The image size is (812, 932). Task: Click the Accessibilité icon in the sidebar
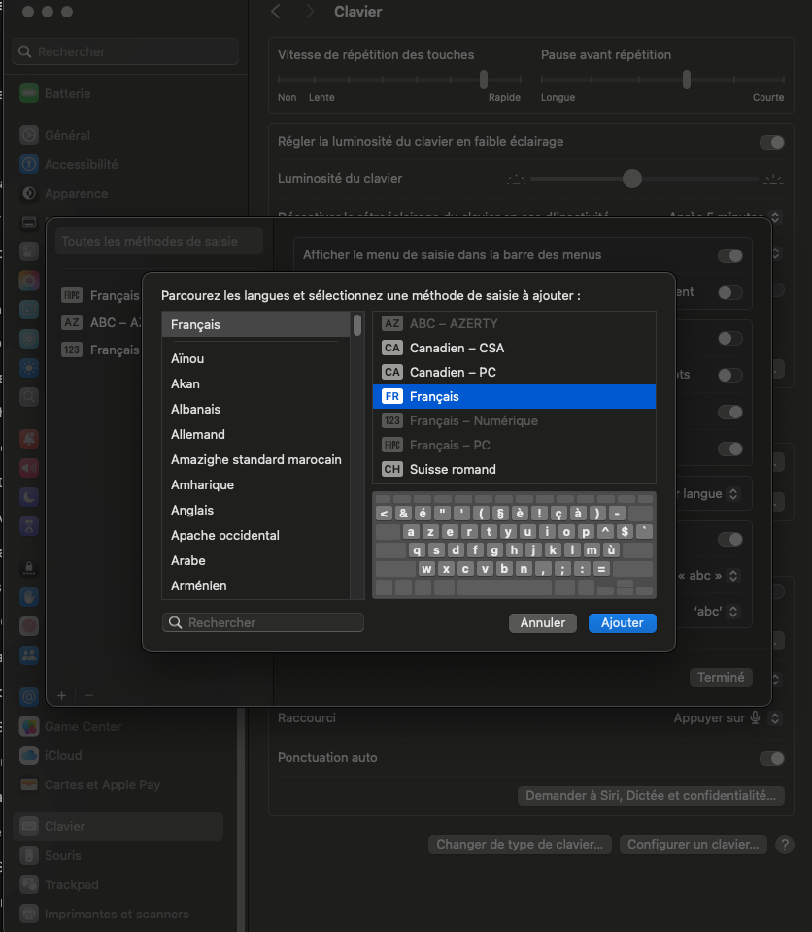click(29, 165)
